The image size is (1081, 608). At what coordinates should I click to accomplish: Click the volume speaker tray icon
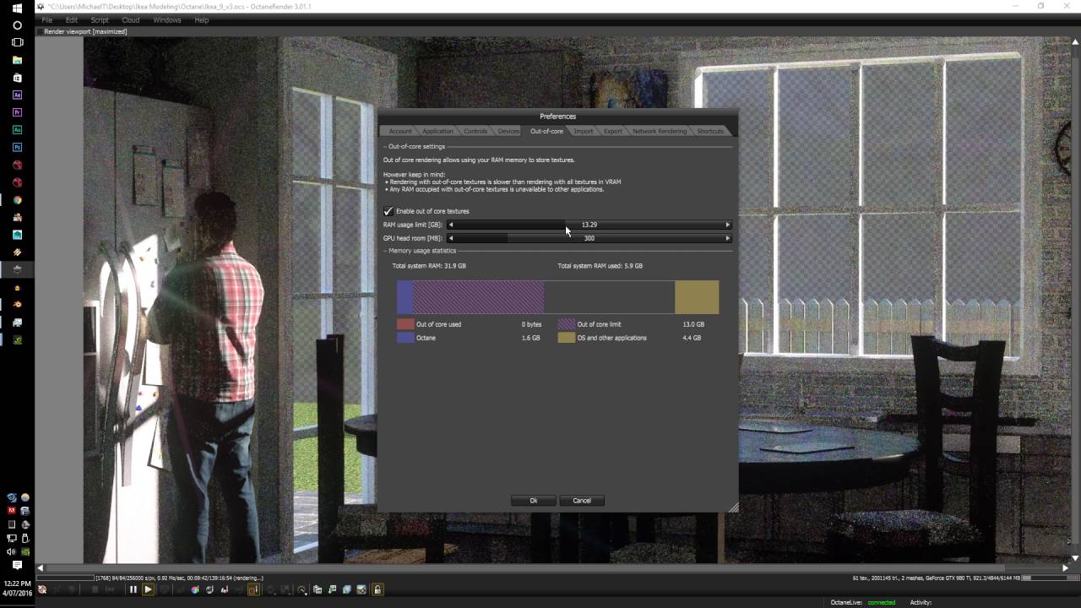[x=12, y=551]
